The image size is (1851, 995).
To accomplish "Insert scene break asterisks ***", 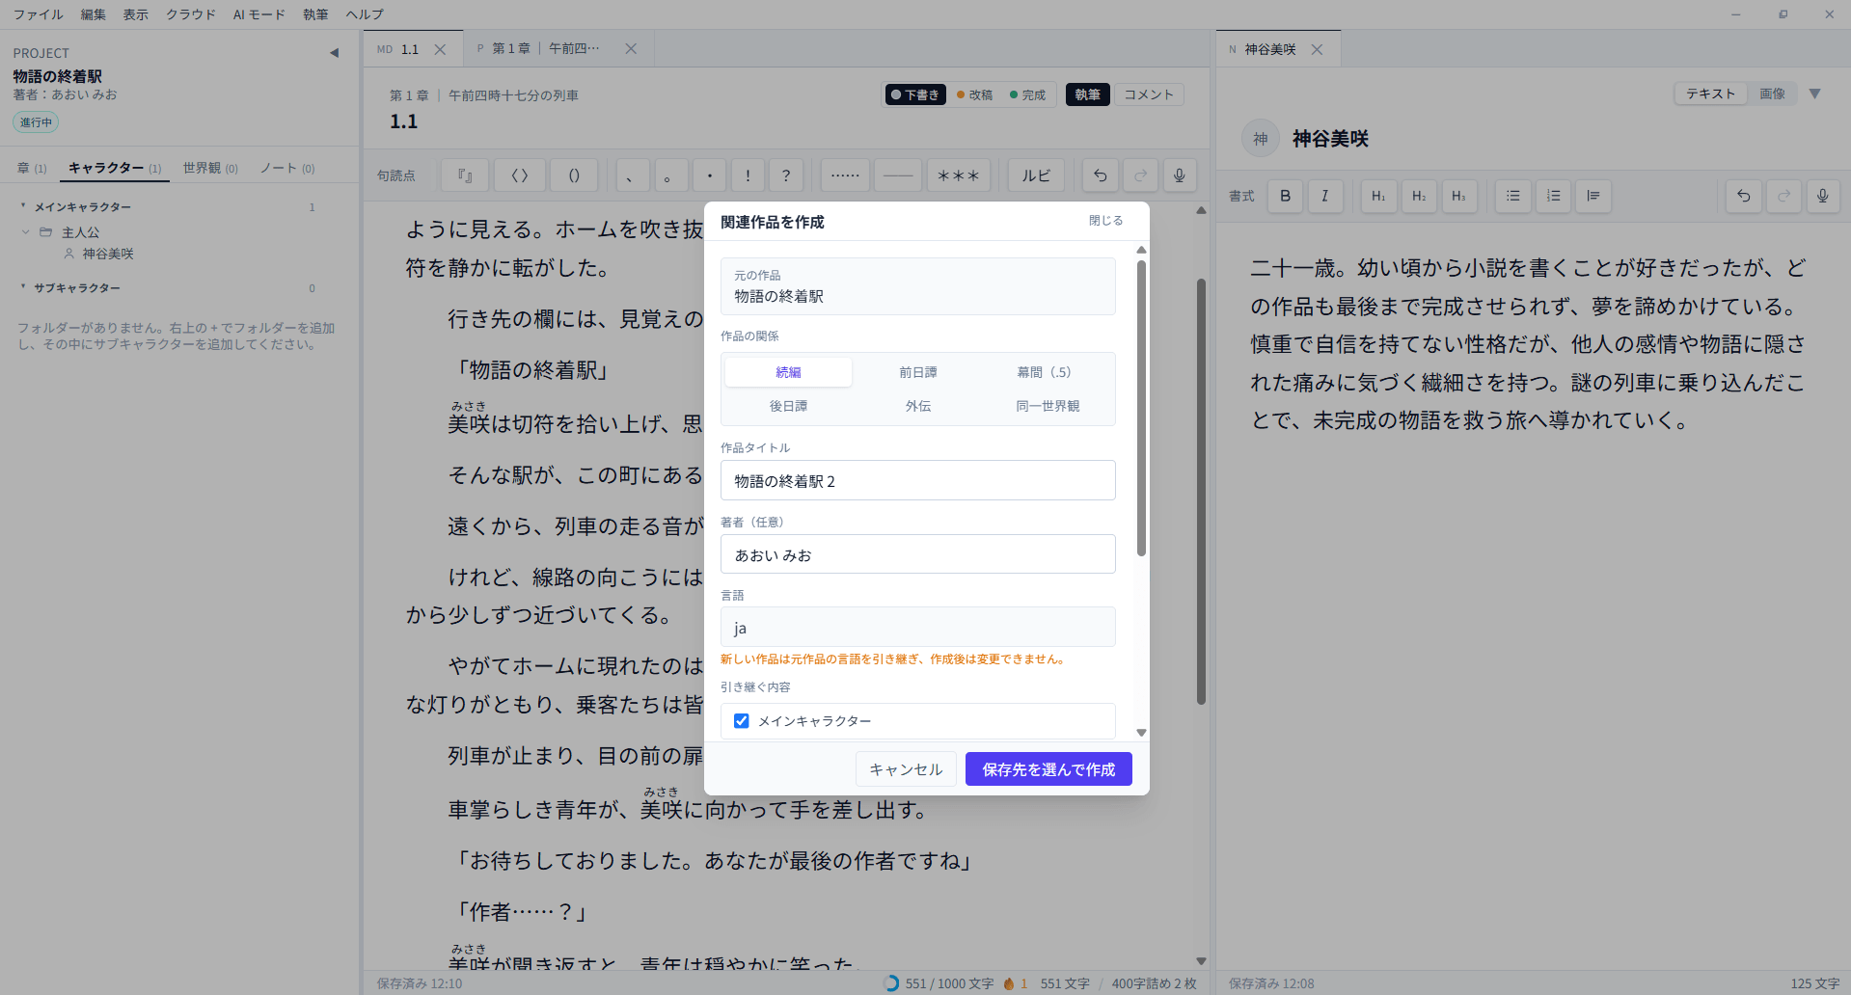I will pyautogui.click(x=959, y=175).
